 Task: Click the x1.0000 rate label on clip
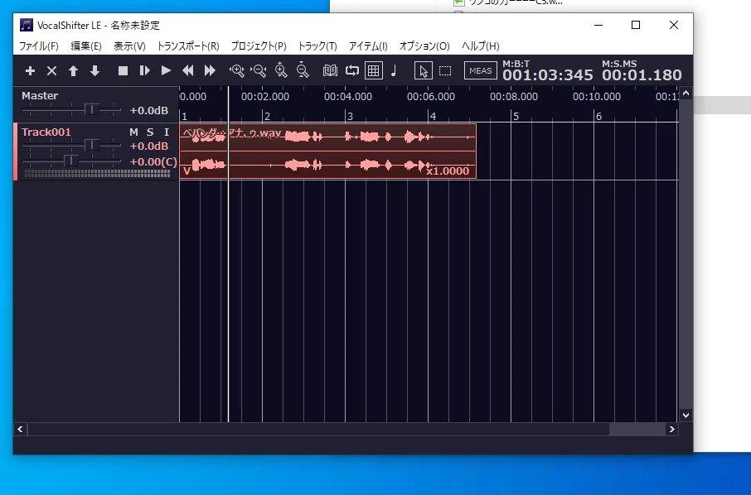tap(448, 171)
